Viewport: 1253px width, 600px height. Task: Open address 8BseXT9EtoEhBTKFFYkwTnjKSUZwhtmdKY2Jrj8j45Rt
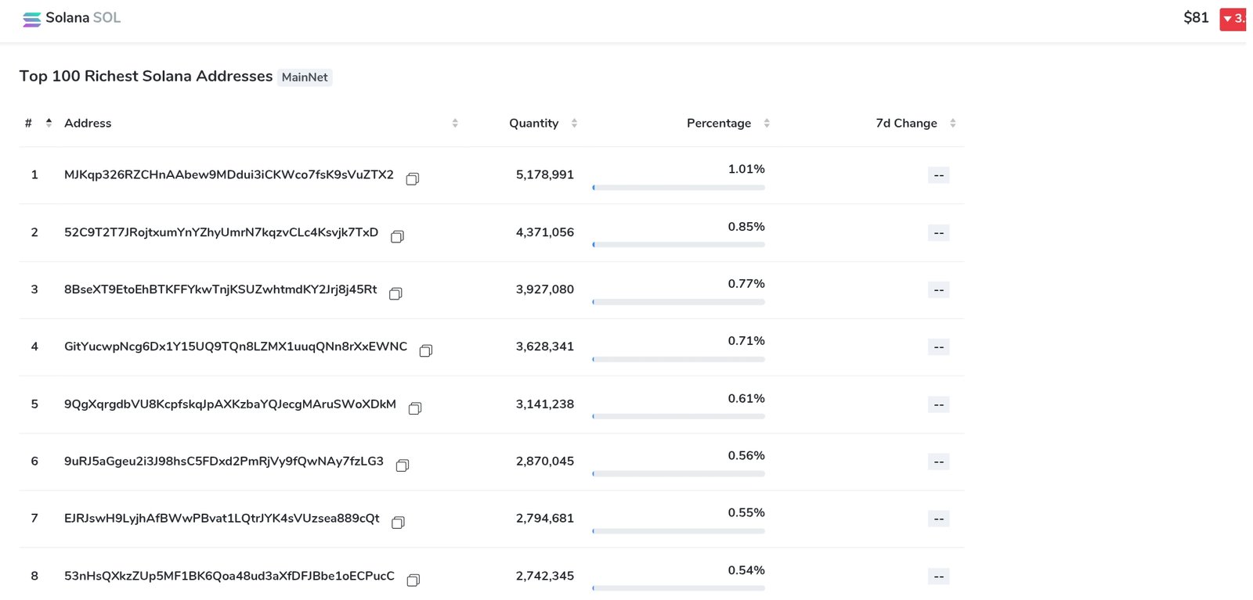(220, 289)
